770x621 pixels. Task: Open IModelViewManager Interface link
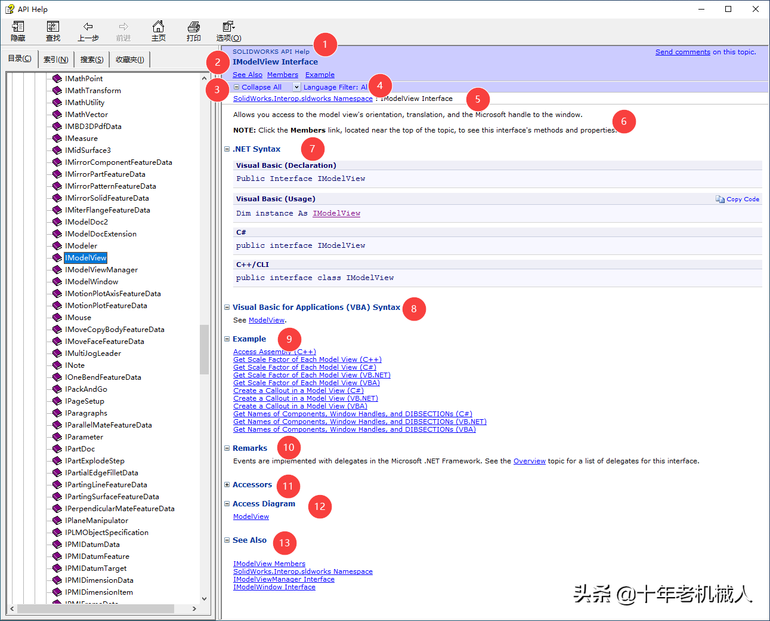pyautogui.click(x=284, y=580)
